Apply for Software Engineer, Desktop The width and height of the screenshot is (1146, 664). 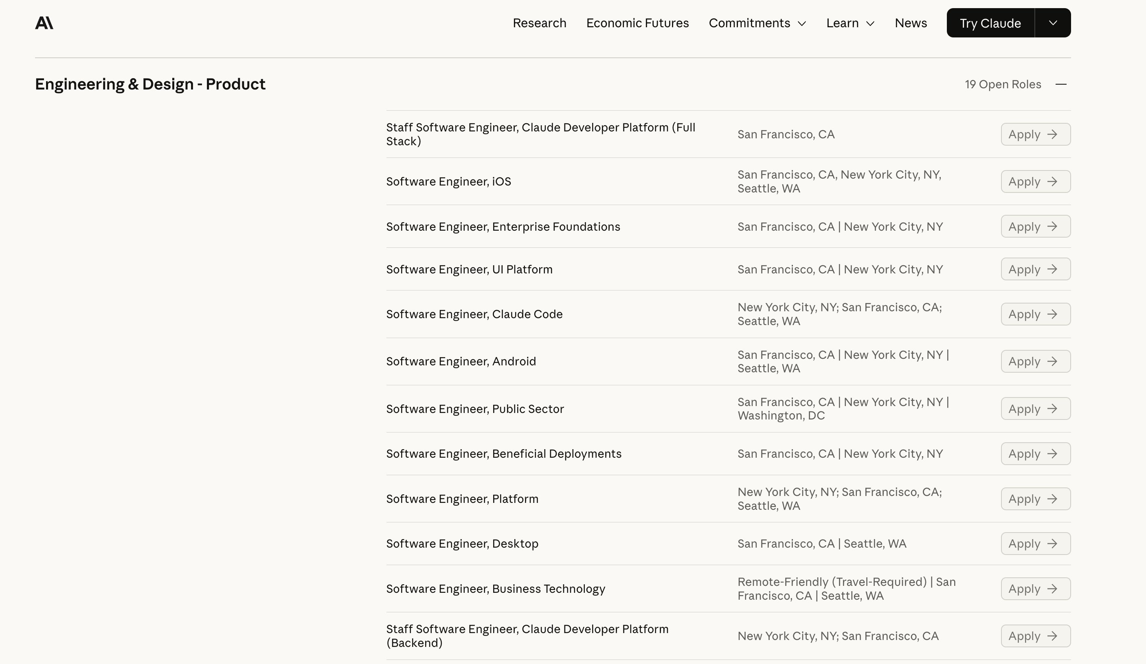[x=1036, y=543]
